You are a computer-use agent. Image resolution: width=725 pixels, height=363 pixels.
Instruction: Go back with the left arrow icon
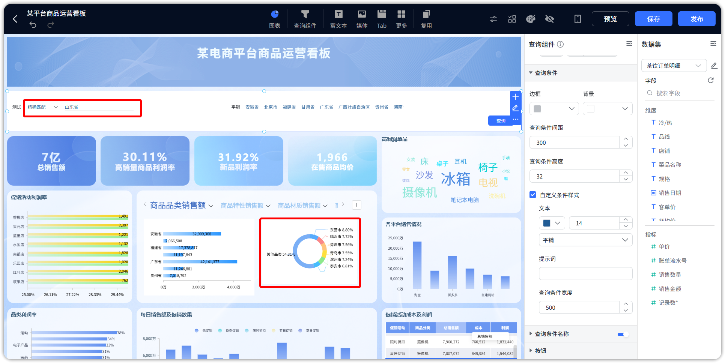coord(15,19)
